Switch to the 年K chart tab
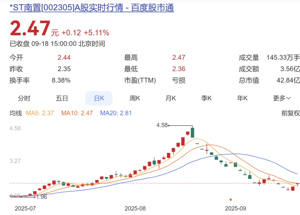Viewport: 300px width, 215px height. click(x=242, y=98)
